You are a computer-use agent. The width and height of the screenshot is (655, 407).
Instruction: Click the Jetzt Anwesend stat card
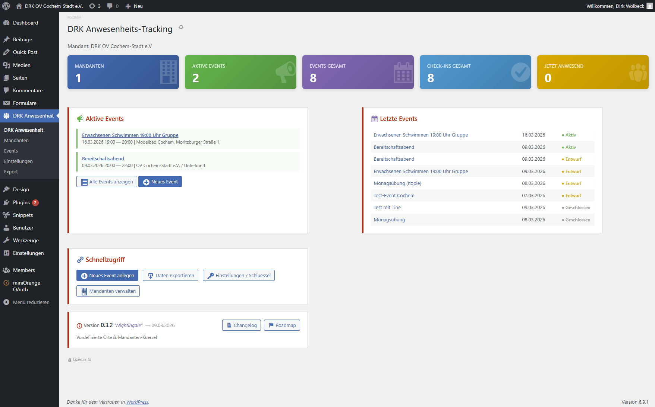point(593,72)
